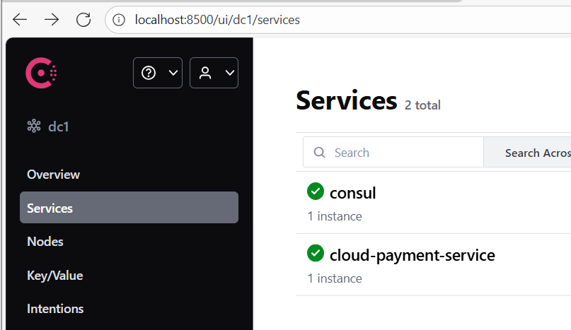571x330 pixels.
Task: Click the health check icon for cloud-payment-service
Action: [x=316, y=253]
